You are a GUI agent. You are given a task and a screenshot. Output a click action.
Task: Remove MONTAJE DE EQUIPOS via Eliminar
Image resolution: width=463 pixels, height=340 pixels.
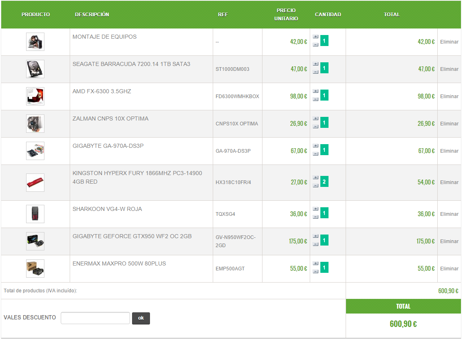449,42
